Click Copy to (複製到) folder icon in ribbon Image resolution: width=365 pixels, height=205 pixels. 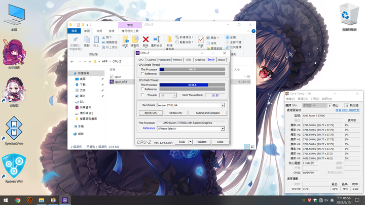click(135, 40)
